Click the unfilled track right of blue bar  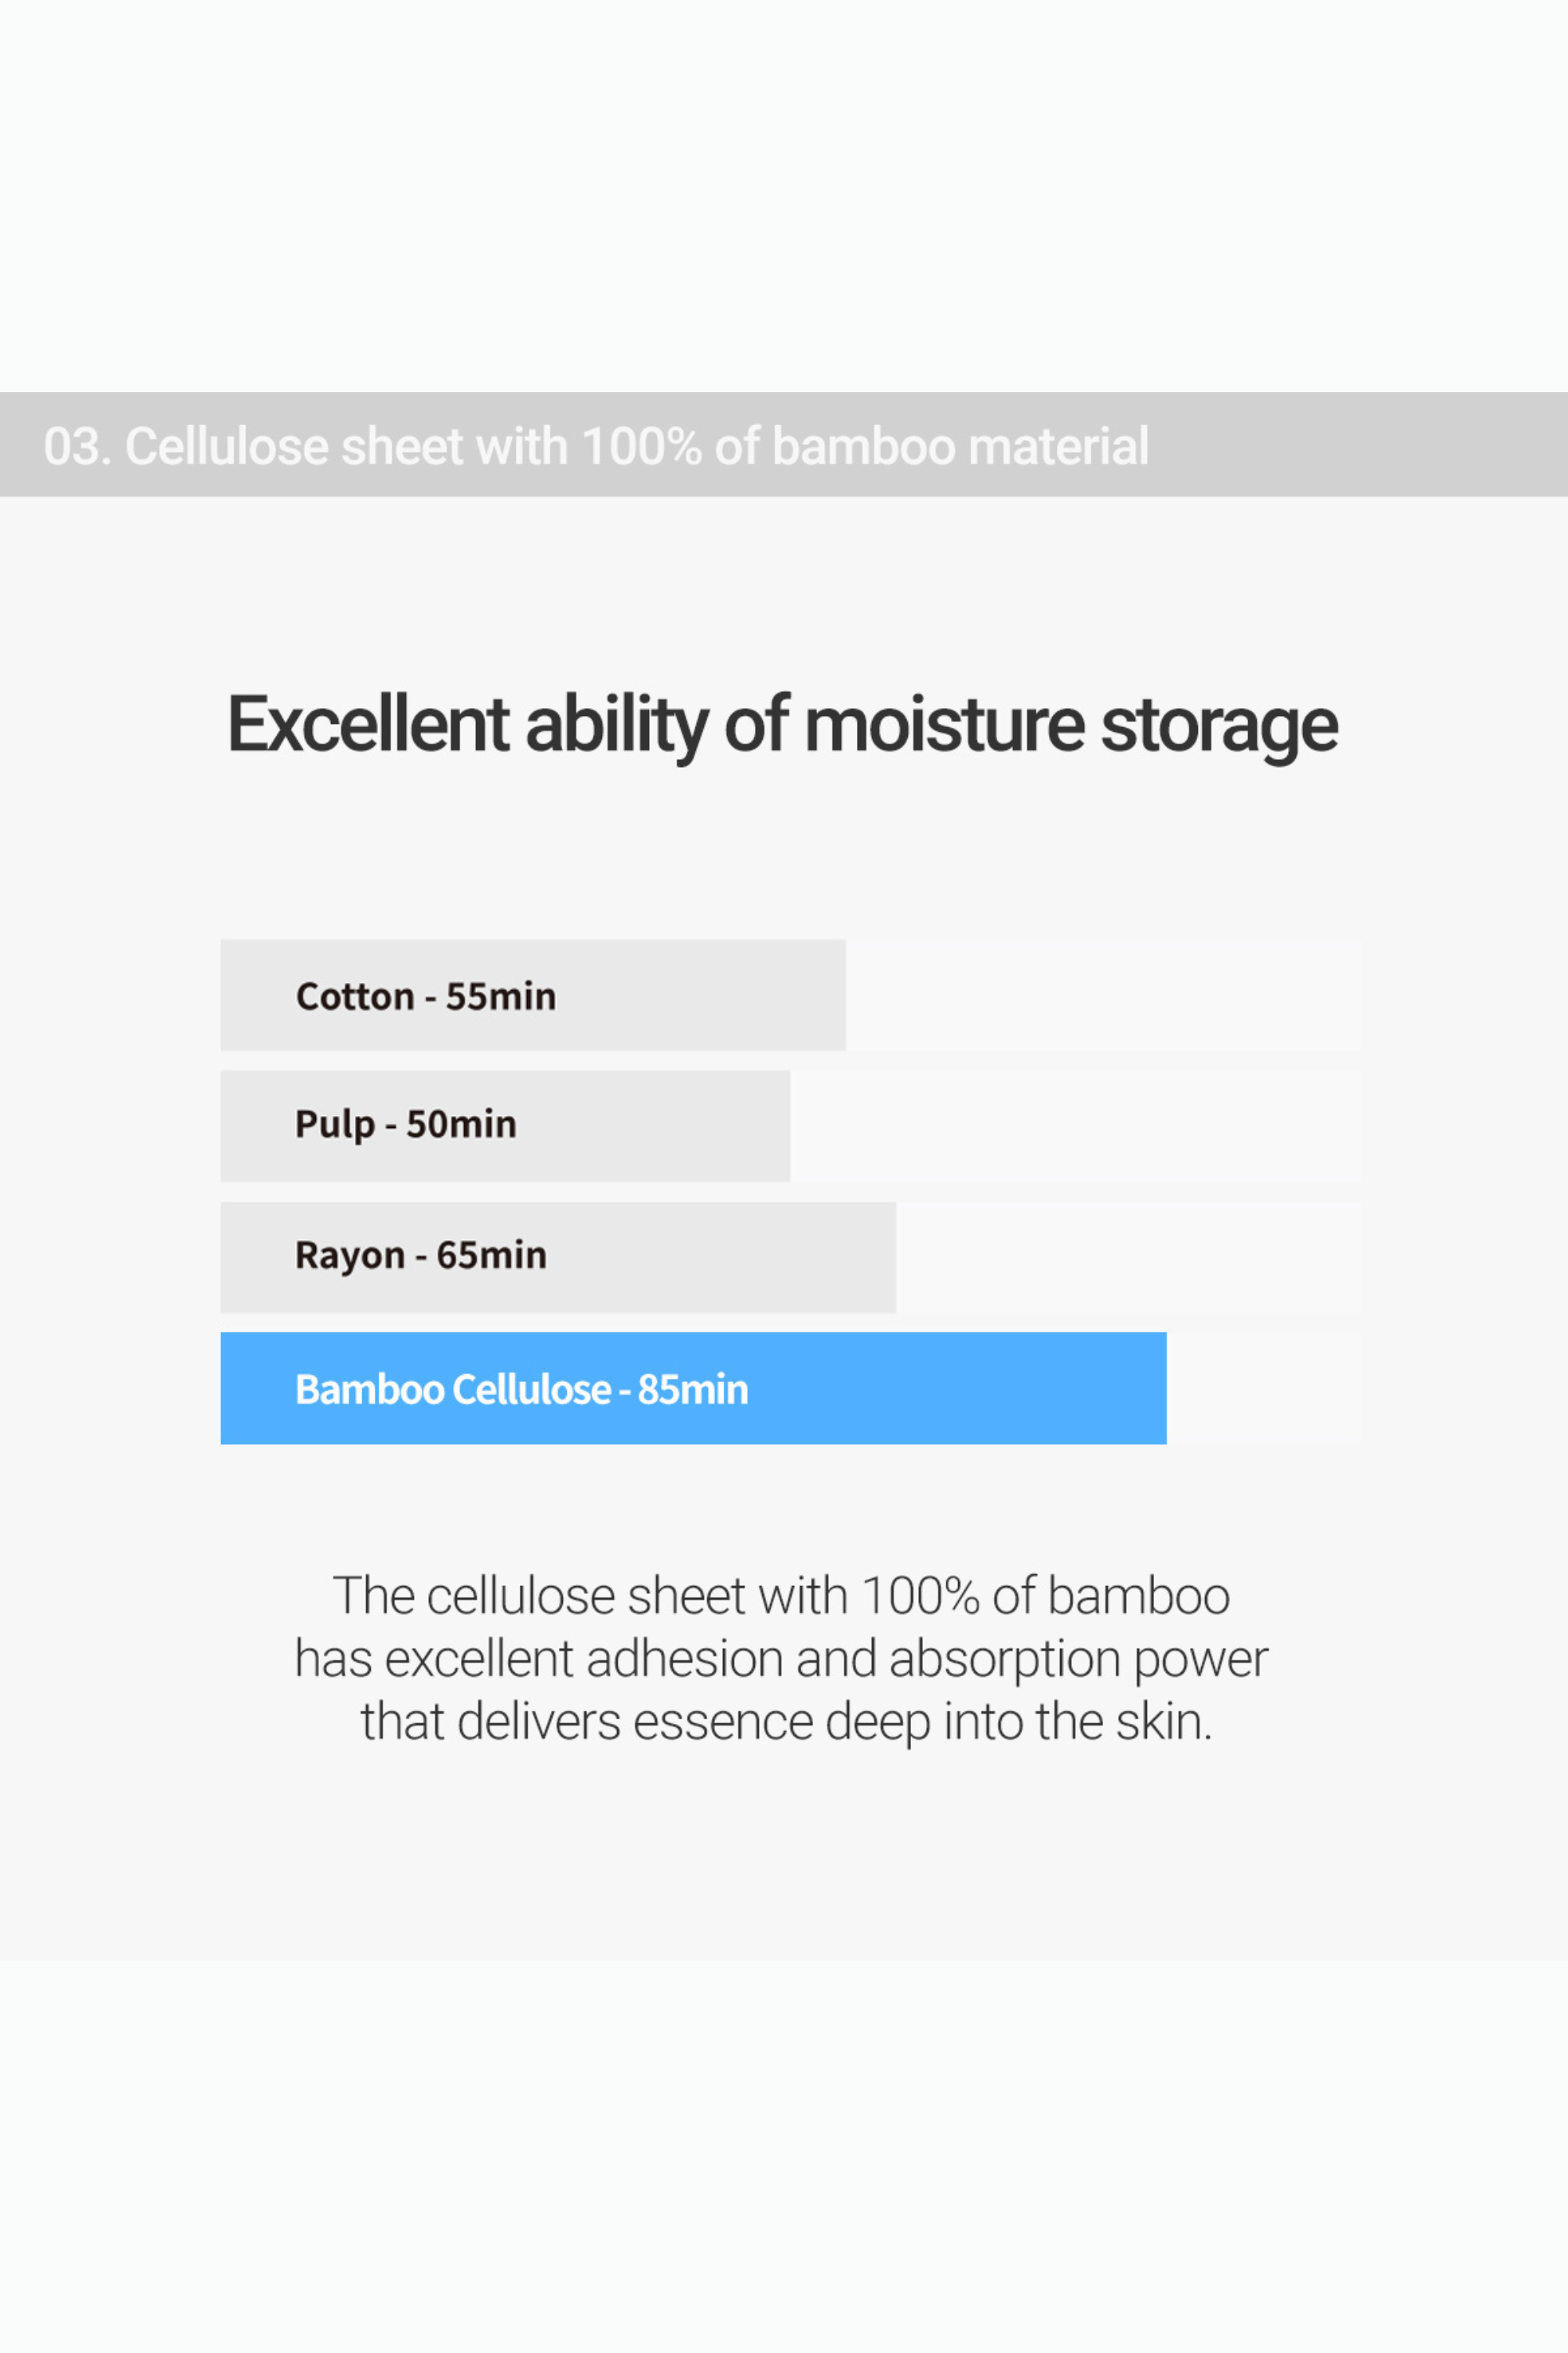[x=1262, y=1388]
